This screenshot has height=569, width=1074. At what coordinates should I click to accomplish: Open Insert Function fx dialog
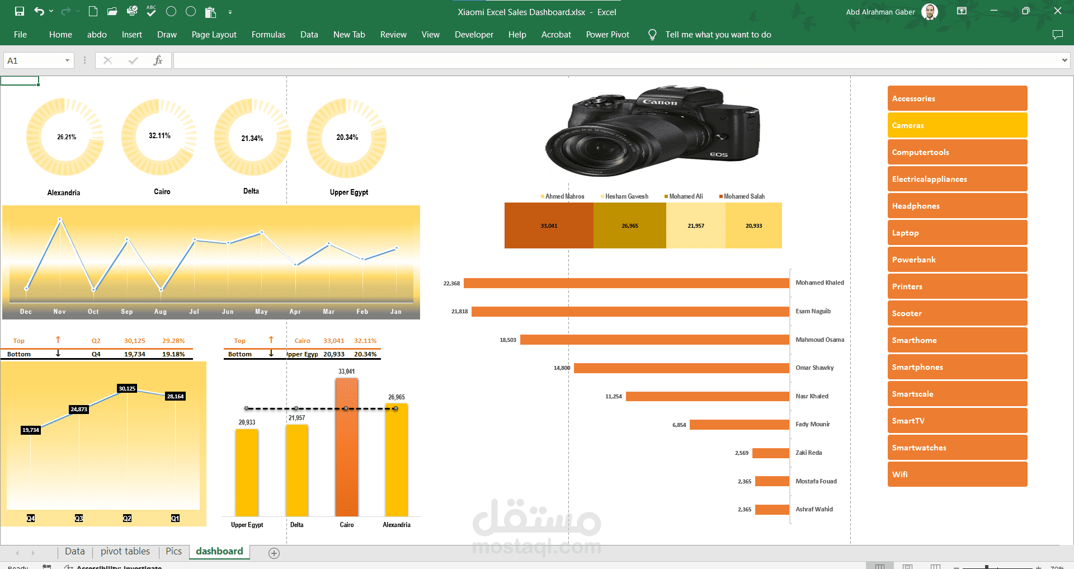tap(158, 60)
